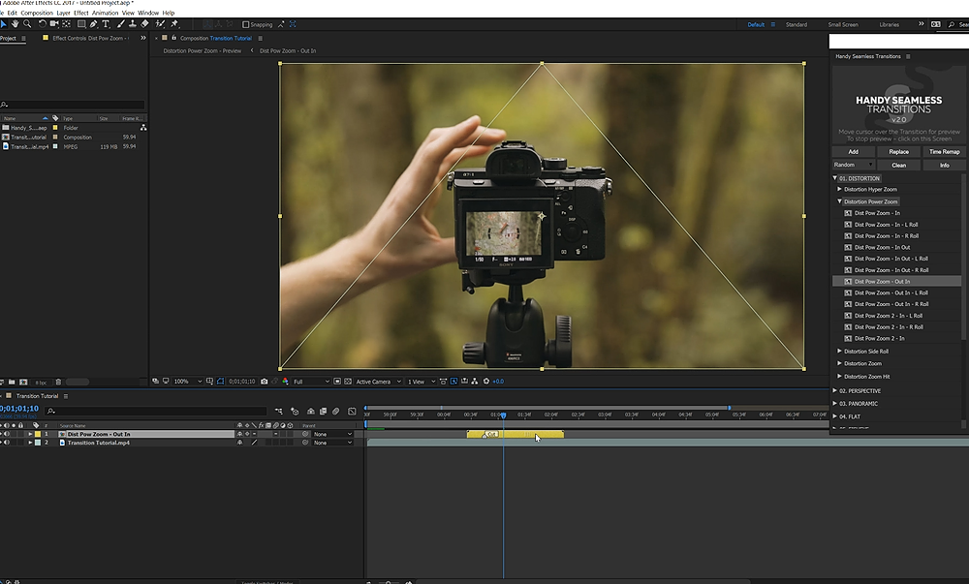The width and height of the screenshot is (969, 584).
Task: Switch to the Effect Controls tab
Action: coord(87,38)
